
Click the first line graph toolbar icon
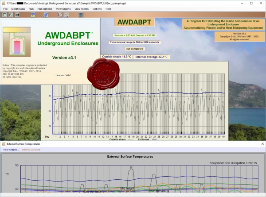tap(60, 15)
